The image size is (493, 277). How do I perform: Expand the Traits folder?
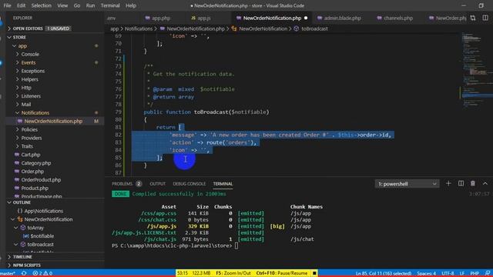[x=27, y=146]
